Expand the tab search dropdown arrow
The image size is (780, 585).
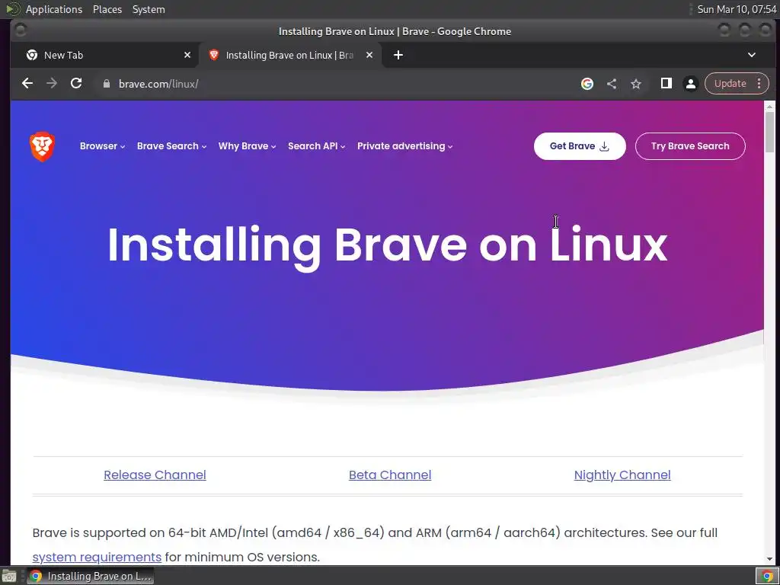[x=752, y=55]
